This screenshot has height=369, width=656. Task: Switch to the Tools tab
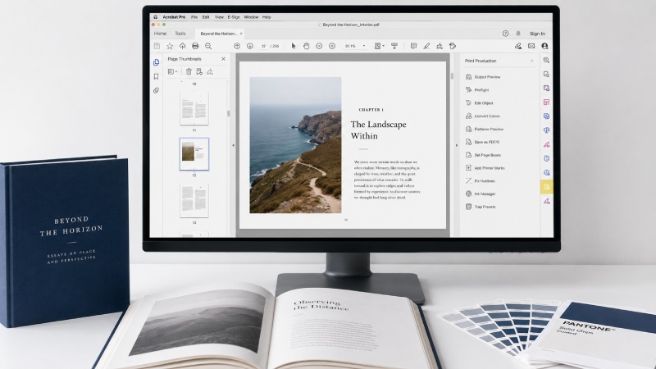point(180,34)
